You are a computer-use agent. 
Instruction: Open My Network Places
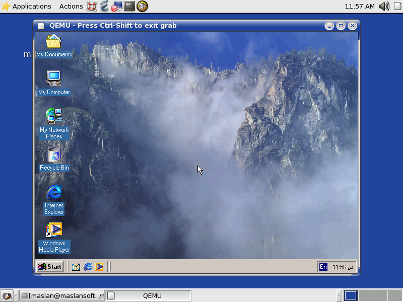pos(54,116)
